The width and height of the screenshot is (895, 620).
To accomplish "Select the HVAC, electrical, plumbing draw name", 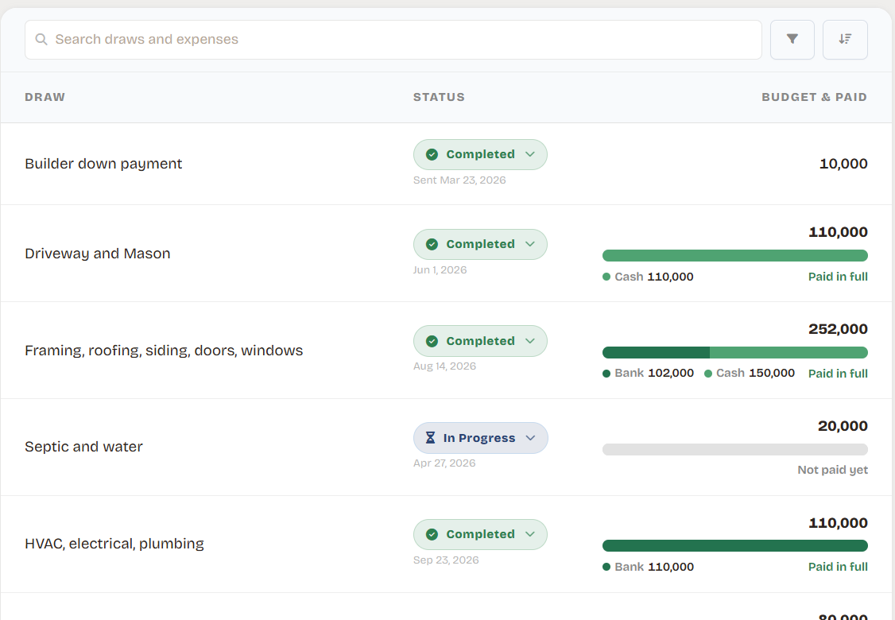I will (x=114, y=544).
